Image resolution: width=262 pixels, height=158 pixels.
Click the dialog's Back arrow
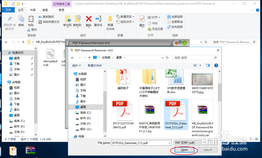(72, 58)
